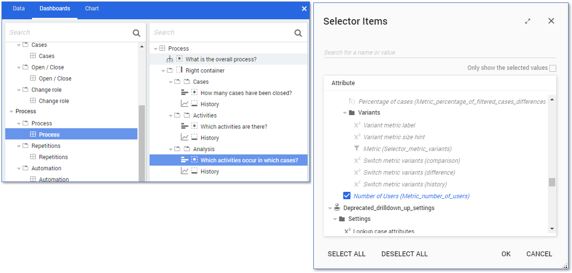Click the 'Search for a name or value' field

[x=439, y=53]
